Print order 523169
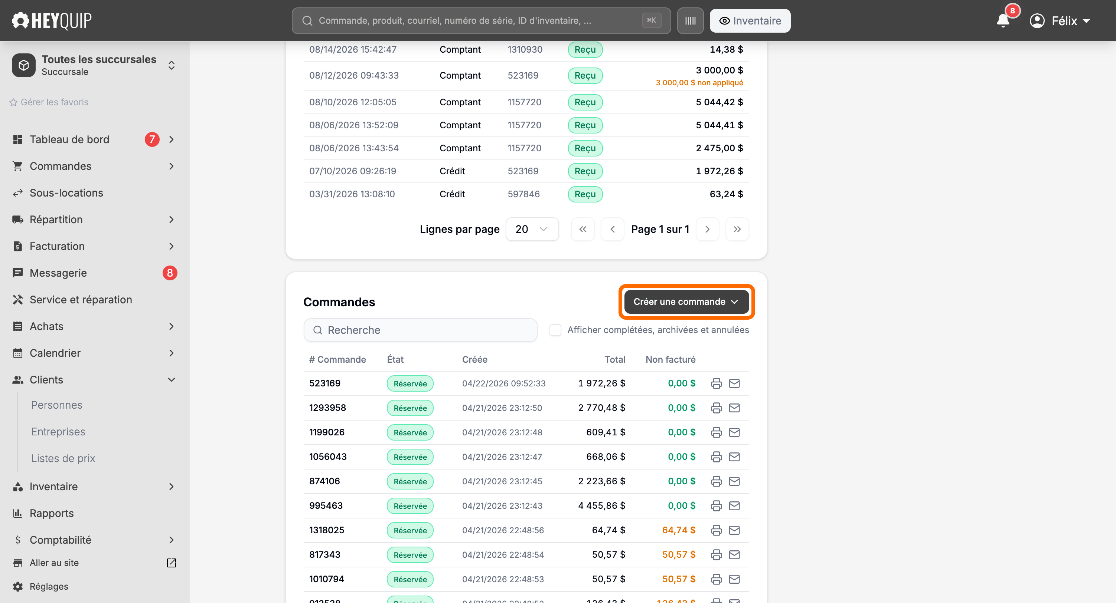The image size is (1116, 603). [x=716, y=383]
